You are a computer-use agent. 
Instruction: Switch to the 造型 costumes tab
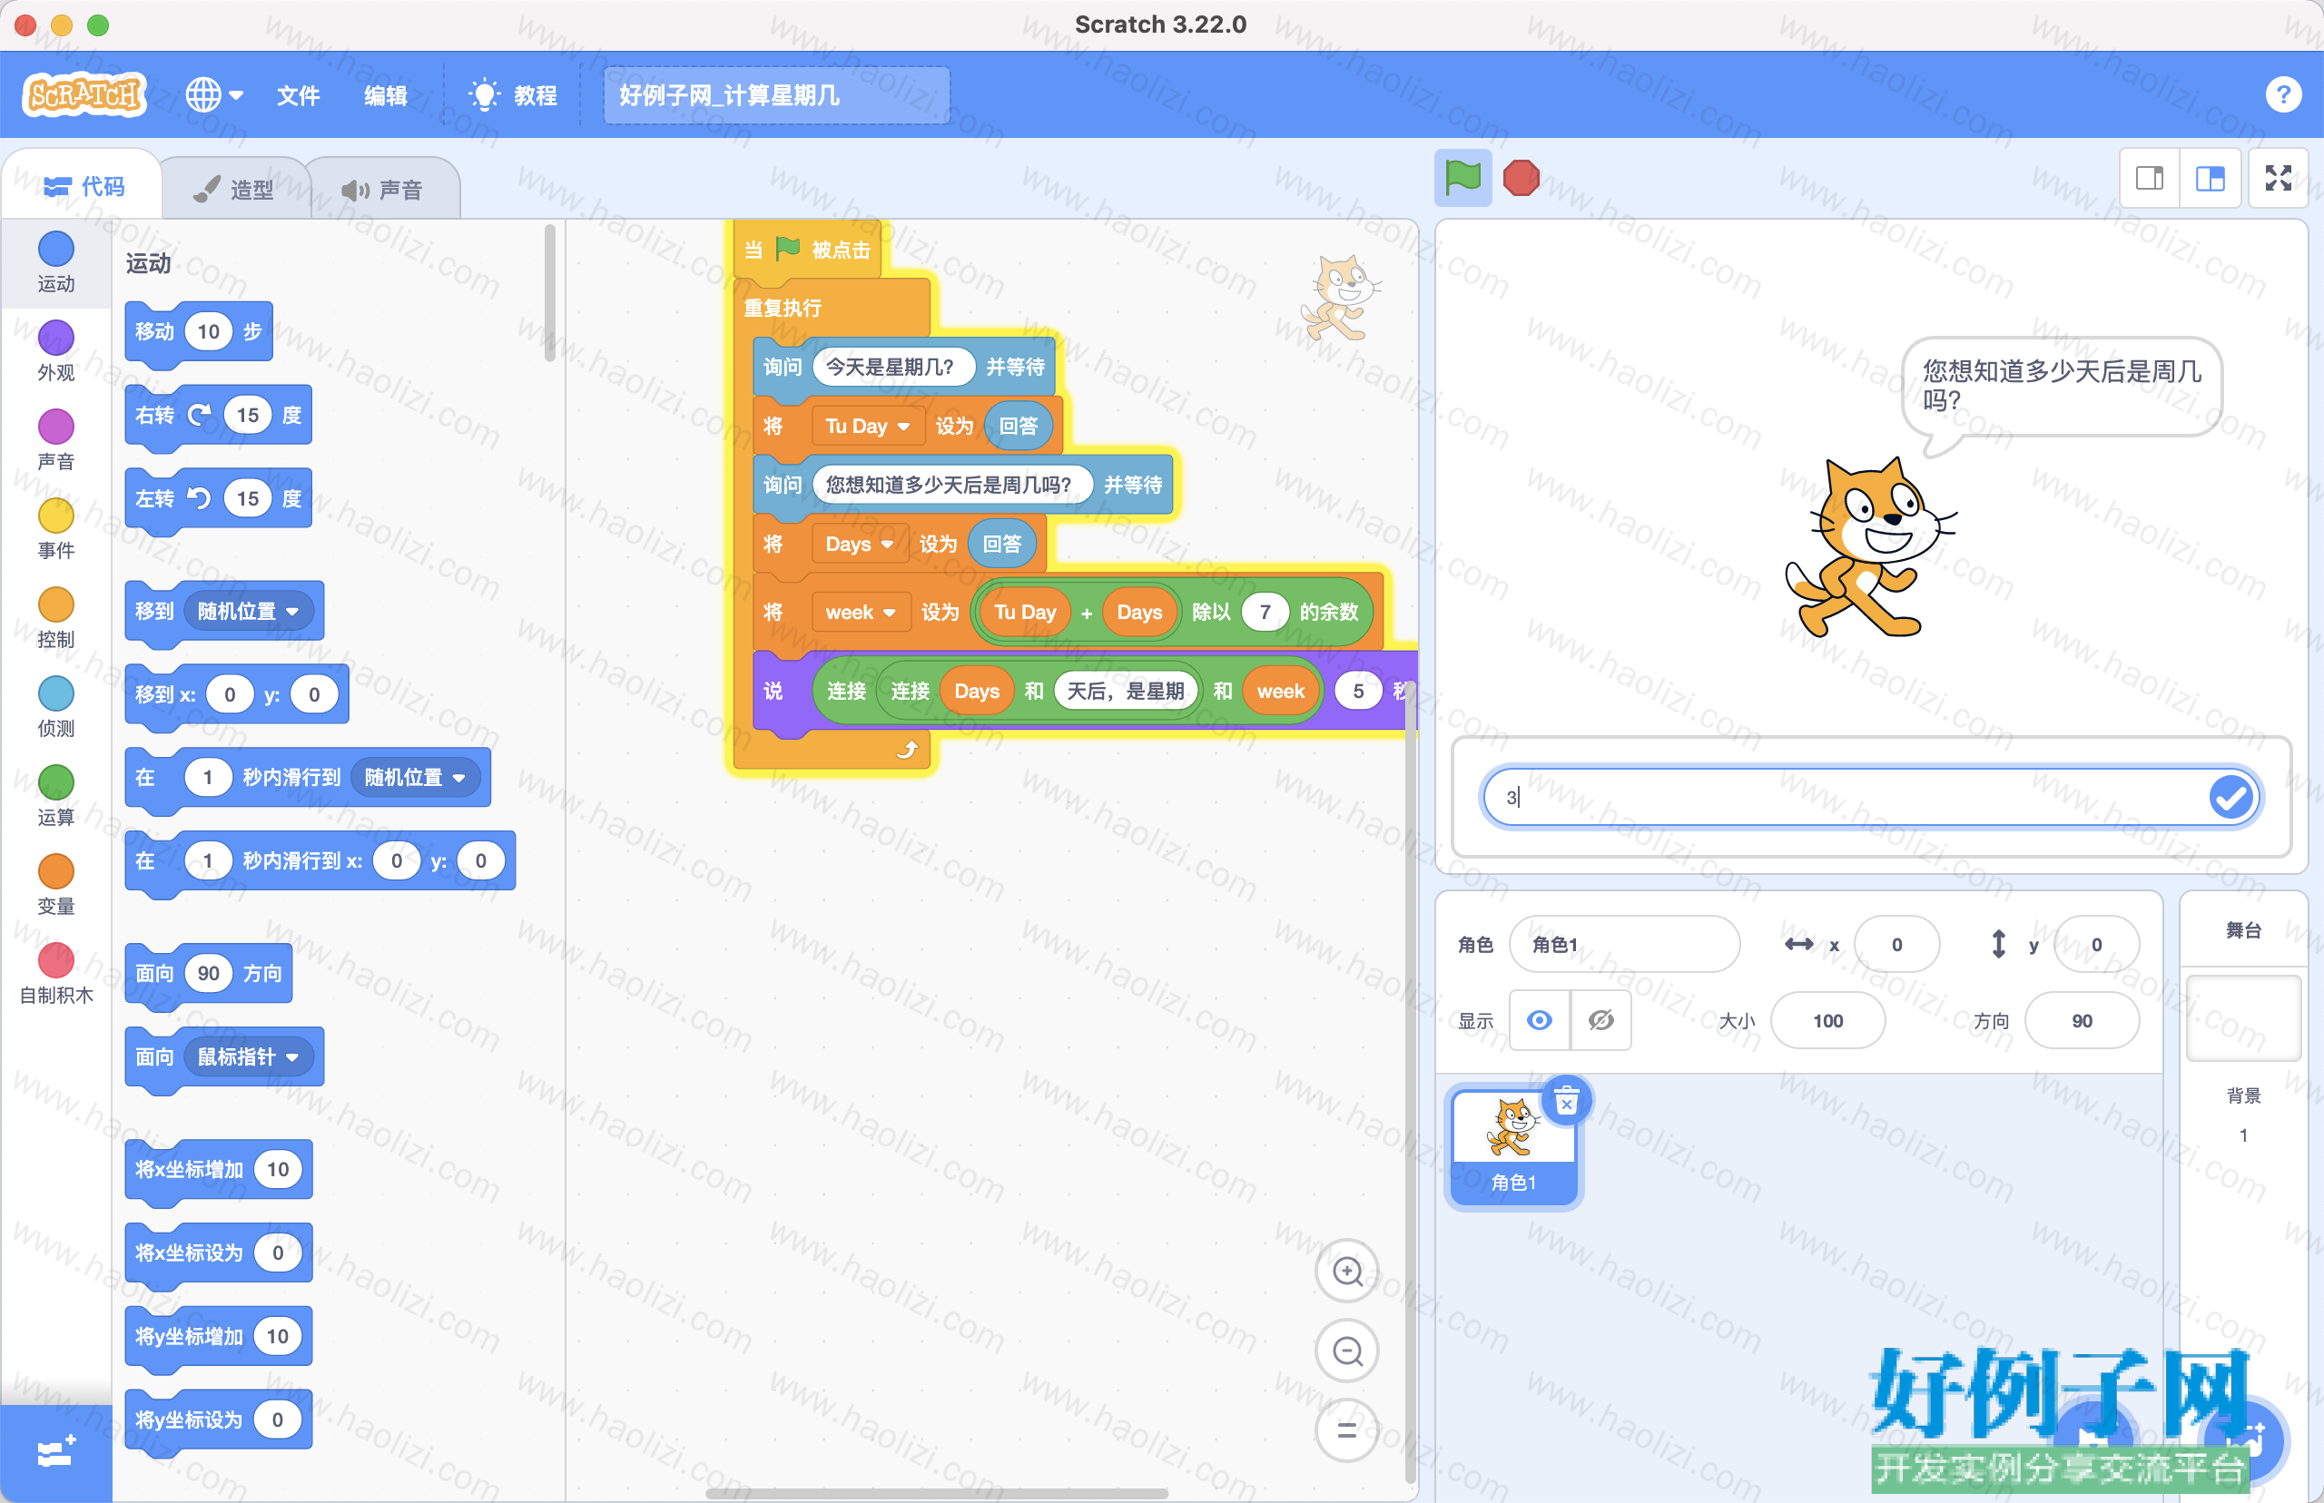click(234, 189)
